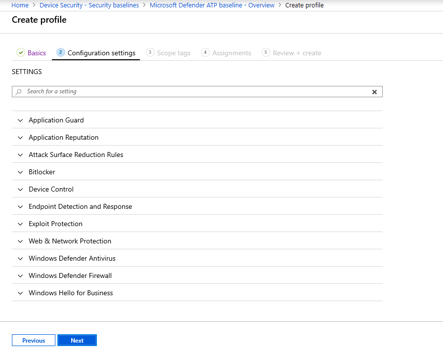Viewport: 443px width, 352px height.
Task: Click the magnifier search icon
Action: 19,92
